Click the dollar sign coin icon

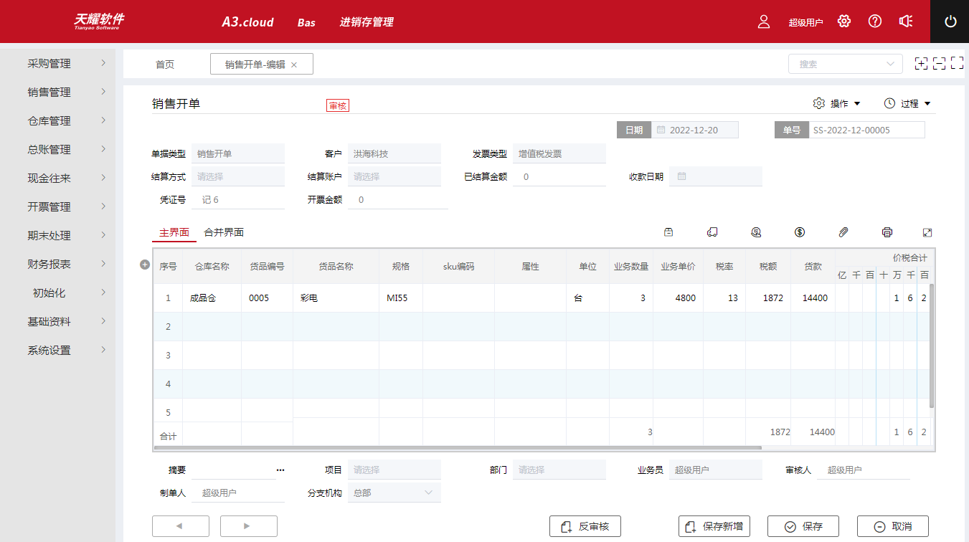click(800, 232)
